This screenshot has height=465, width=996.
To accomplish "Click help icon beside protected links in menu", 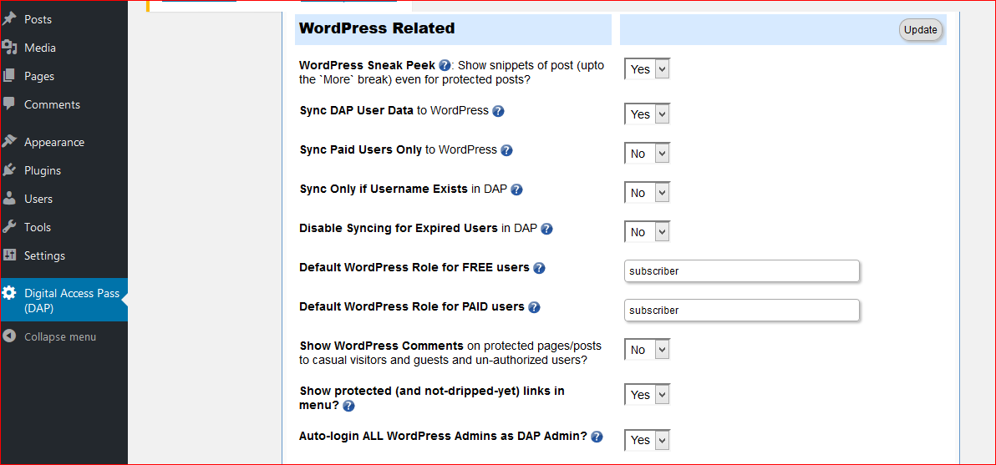I will pos(348,406).
